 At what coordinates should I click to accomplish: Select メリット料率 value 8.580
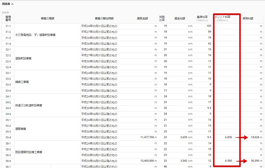click(228, 161)
